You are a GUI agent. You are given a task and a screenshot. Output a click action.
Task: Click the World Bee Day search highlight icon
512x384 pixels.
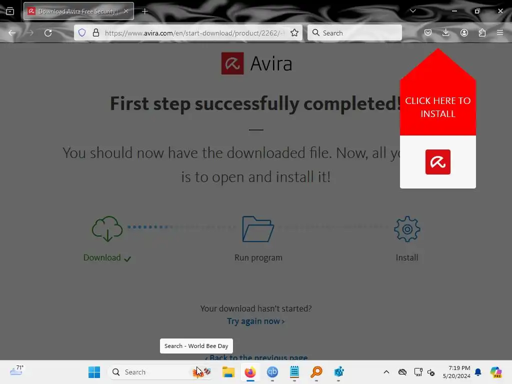[202, 372]
